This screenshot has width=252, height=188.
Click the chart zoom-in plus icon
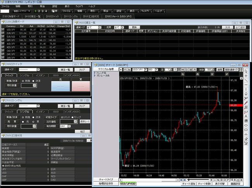pos(211,180)
